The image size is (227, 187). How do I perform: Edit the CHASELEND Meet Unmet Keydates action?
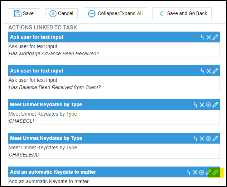[x=215, y=139]
